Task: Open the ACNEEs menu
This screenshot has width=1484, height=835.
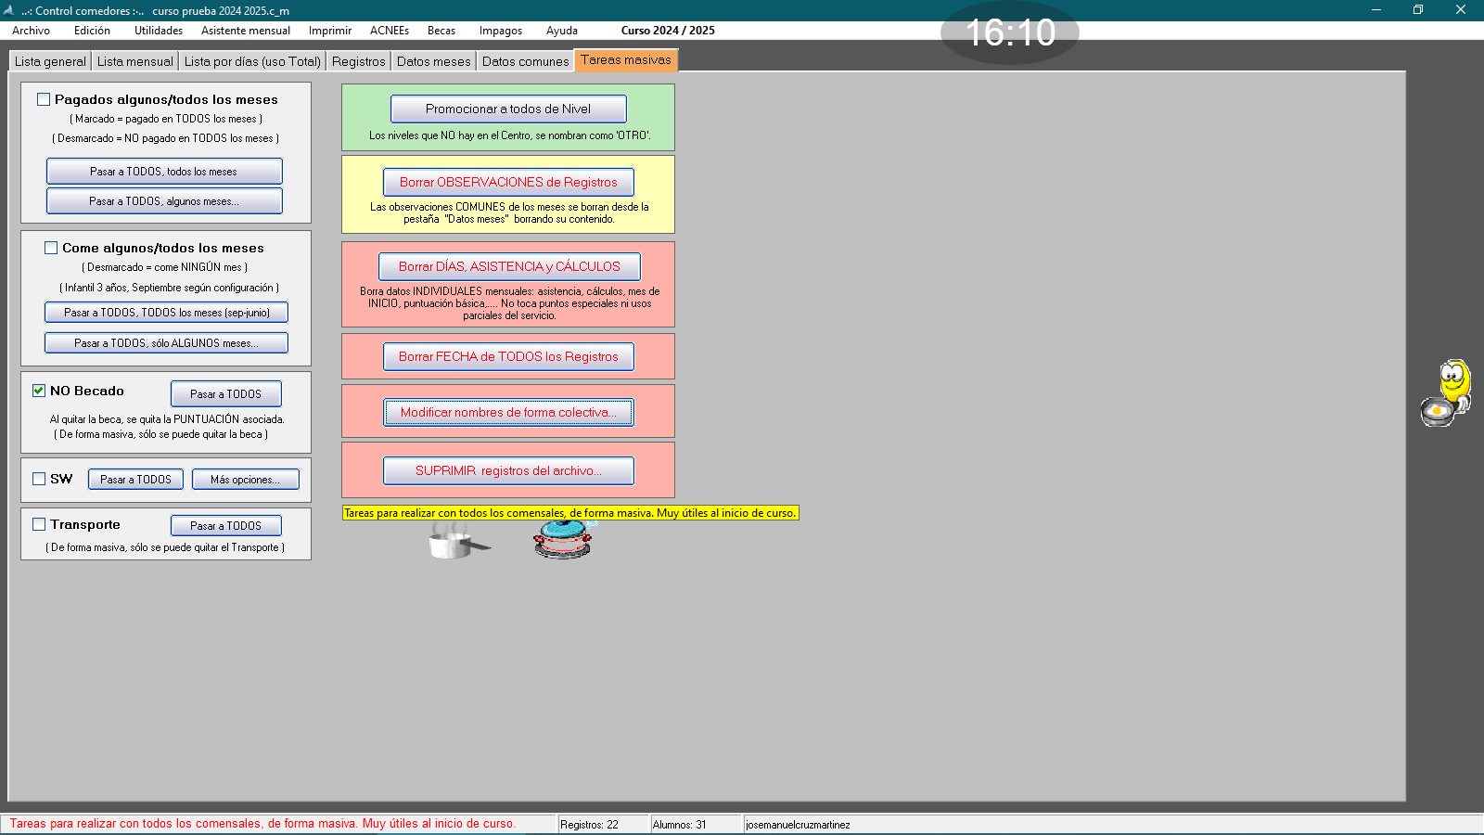Action: point(390,31)
